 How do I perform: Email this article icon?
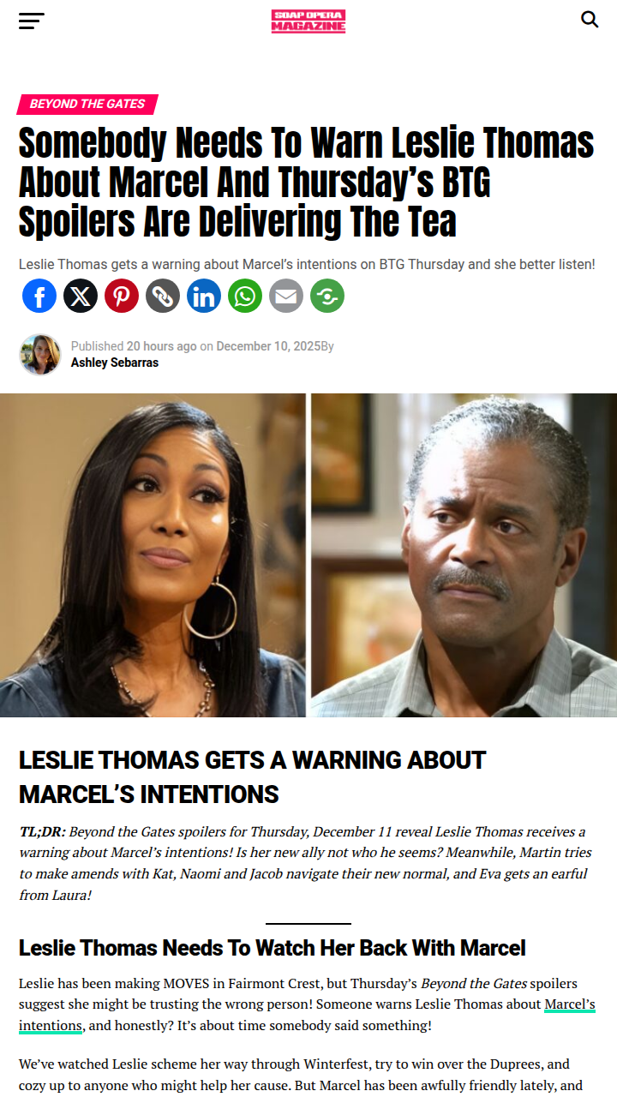(286, 296)
